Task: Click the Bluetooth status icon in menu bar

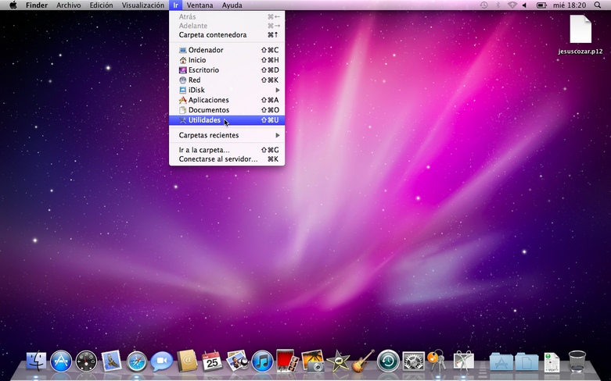Action: coord(498,5)
